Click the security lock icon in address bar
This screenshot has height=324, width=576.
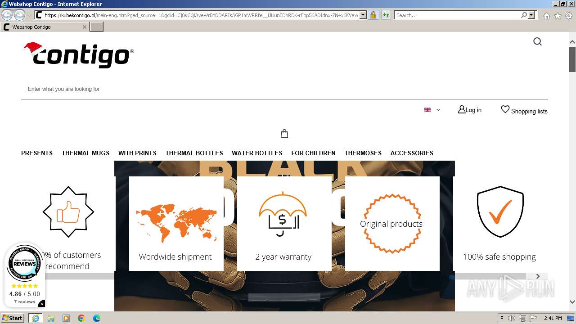pos(373,15)
